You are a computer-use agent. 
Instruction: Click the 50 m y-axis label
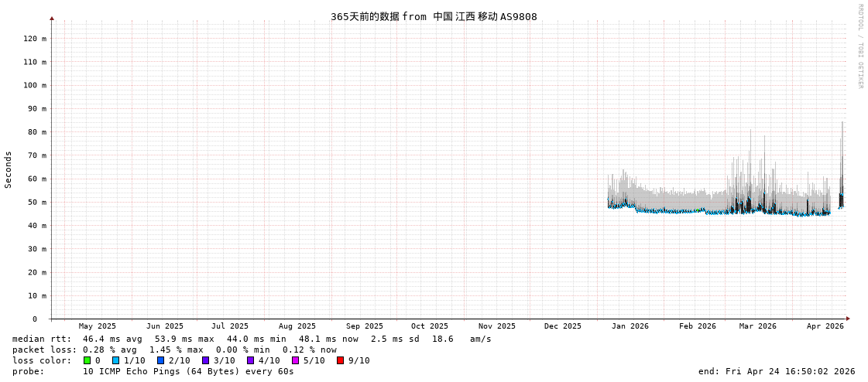point(37,203)
